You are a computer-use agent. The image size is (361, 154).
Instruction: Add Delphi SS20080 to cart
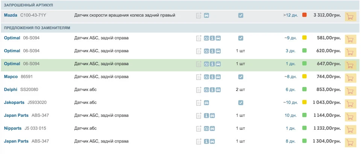[x=350, y=91]
